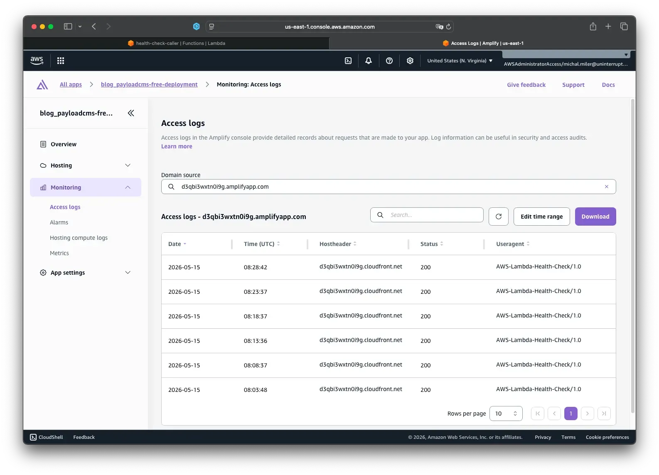
Task: Click the CloudShell icon in footer
Action: pyautogui.click(x=33, y=437)
